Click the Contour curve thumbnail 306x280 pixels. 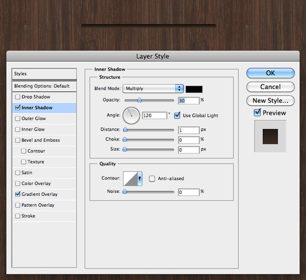click(130, 179)
